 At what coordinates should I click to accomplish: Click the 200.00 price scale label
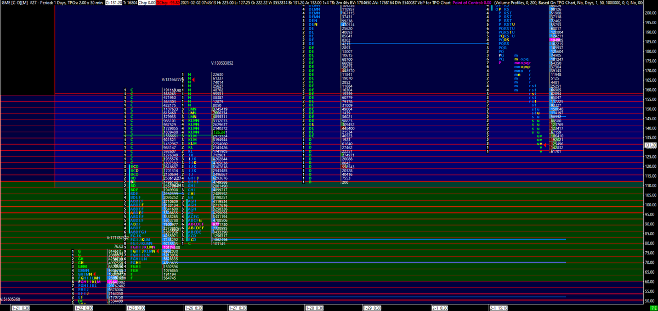(x=651, y=12)
